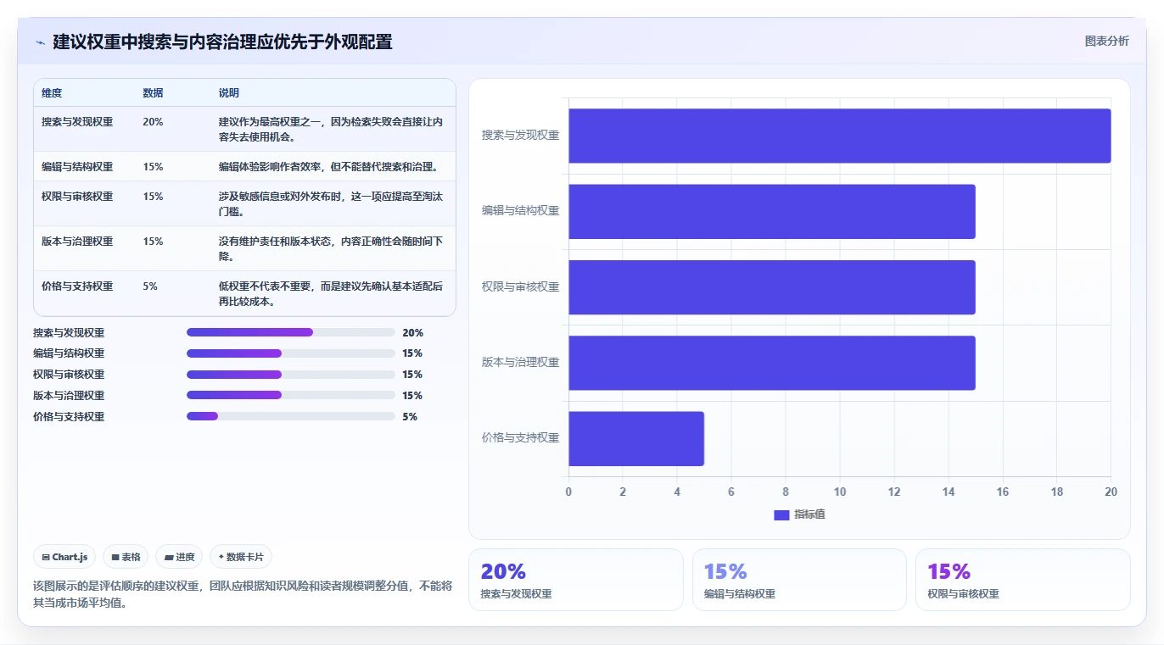This screenshot has height=645, width=1164.
Task: Click the 5% cell in the table
Action: [x=150, y=286]
